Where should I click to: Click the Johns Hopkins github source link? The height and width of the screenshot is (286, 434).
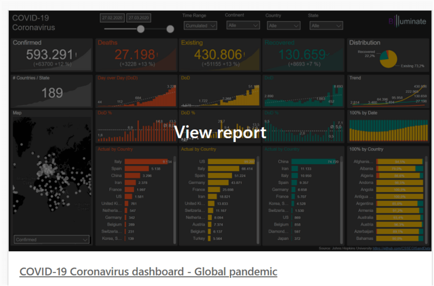tap(402, 248)
